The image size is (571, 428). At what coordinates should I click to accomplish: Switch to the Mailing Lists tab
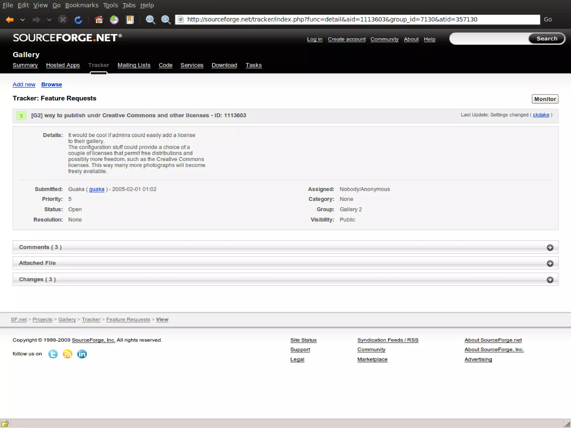(x=134, y=65)
